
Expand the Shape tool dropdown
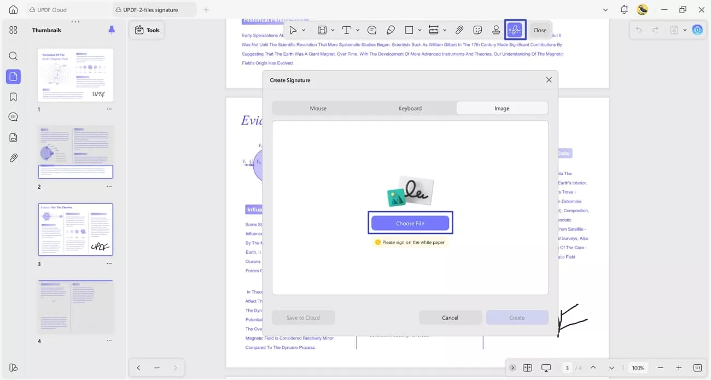tap(418, 30)
